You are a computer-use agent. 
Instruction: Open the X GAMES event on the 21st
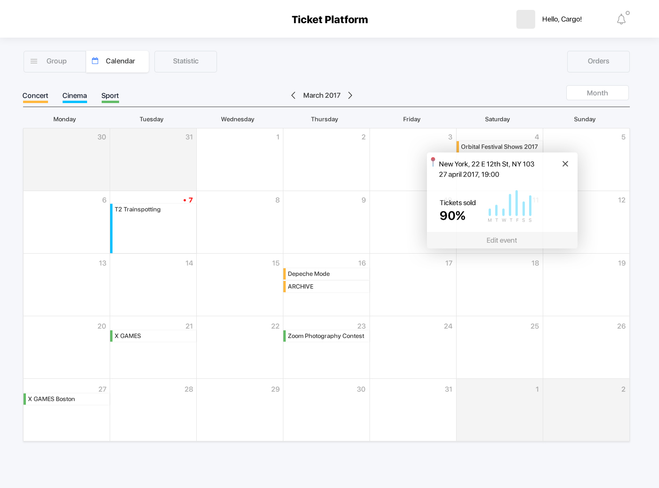point(153,336)
